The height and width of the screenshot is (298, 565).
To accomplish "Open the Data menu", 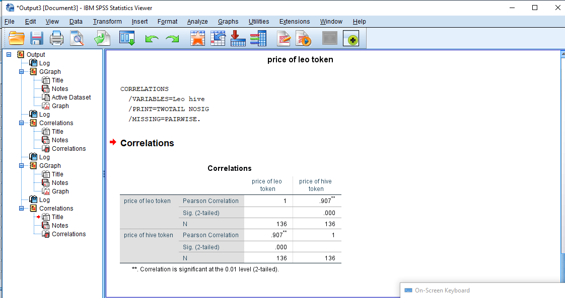I will tap(76, 22).
